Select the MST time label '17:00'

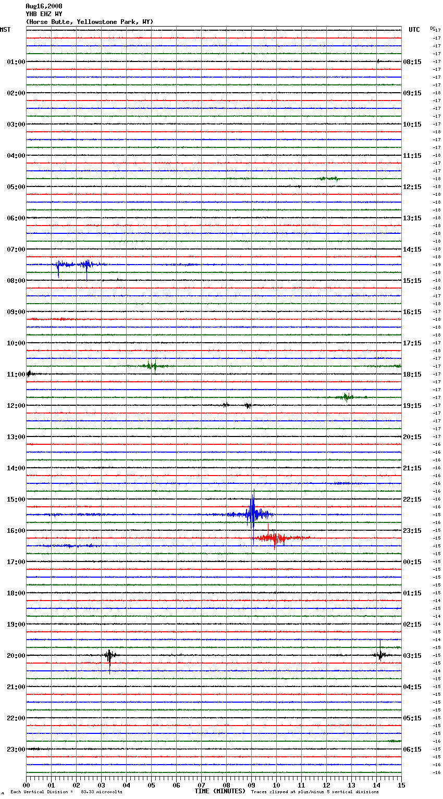16,562
